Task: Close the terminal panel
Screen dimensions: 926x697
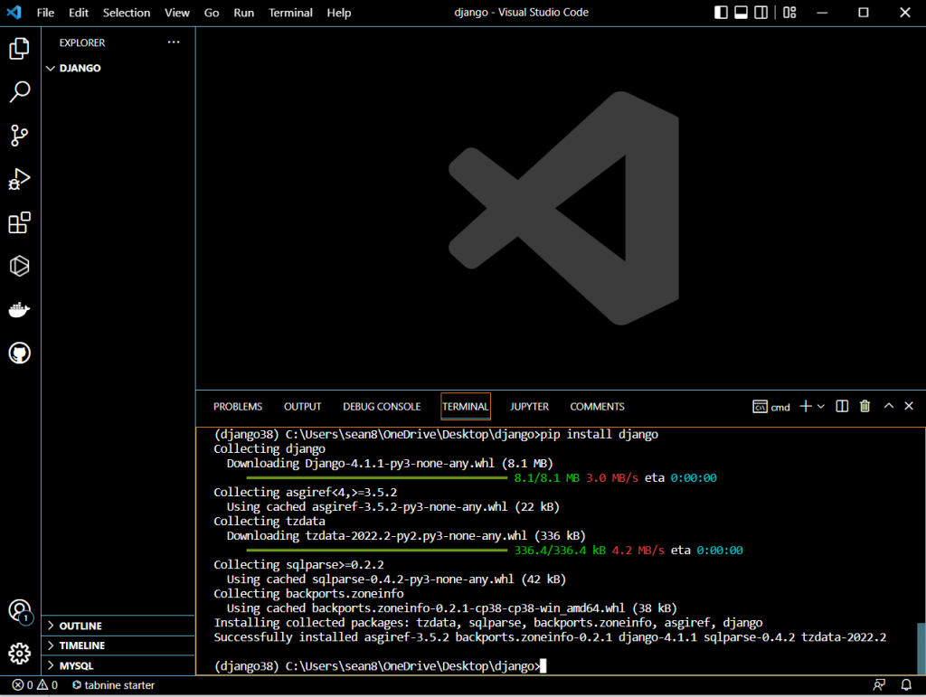Action: pos(909,405)
